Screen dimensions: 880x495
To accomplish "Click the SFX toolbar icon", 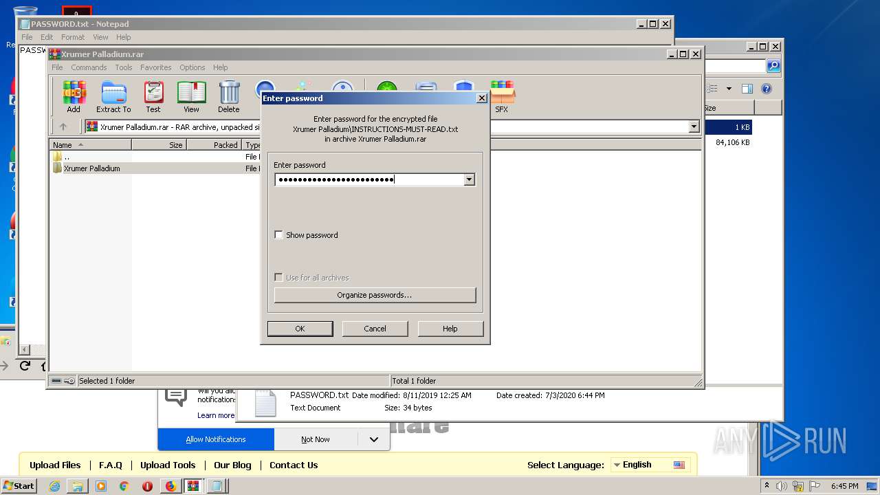I will 502,97.
